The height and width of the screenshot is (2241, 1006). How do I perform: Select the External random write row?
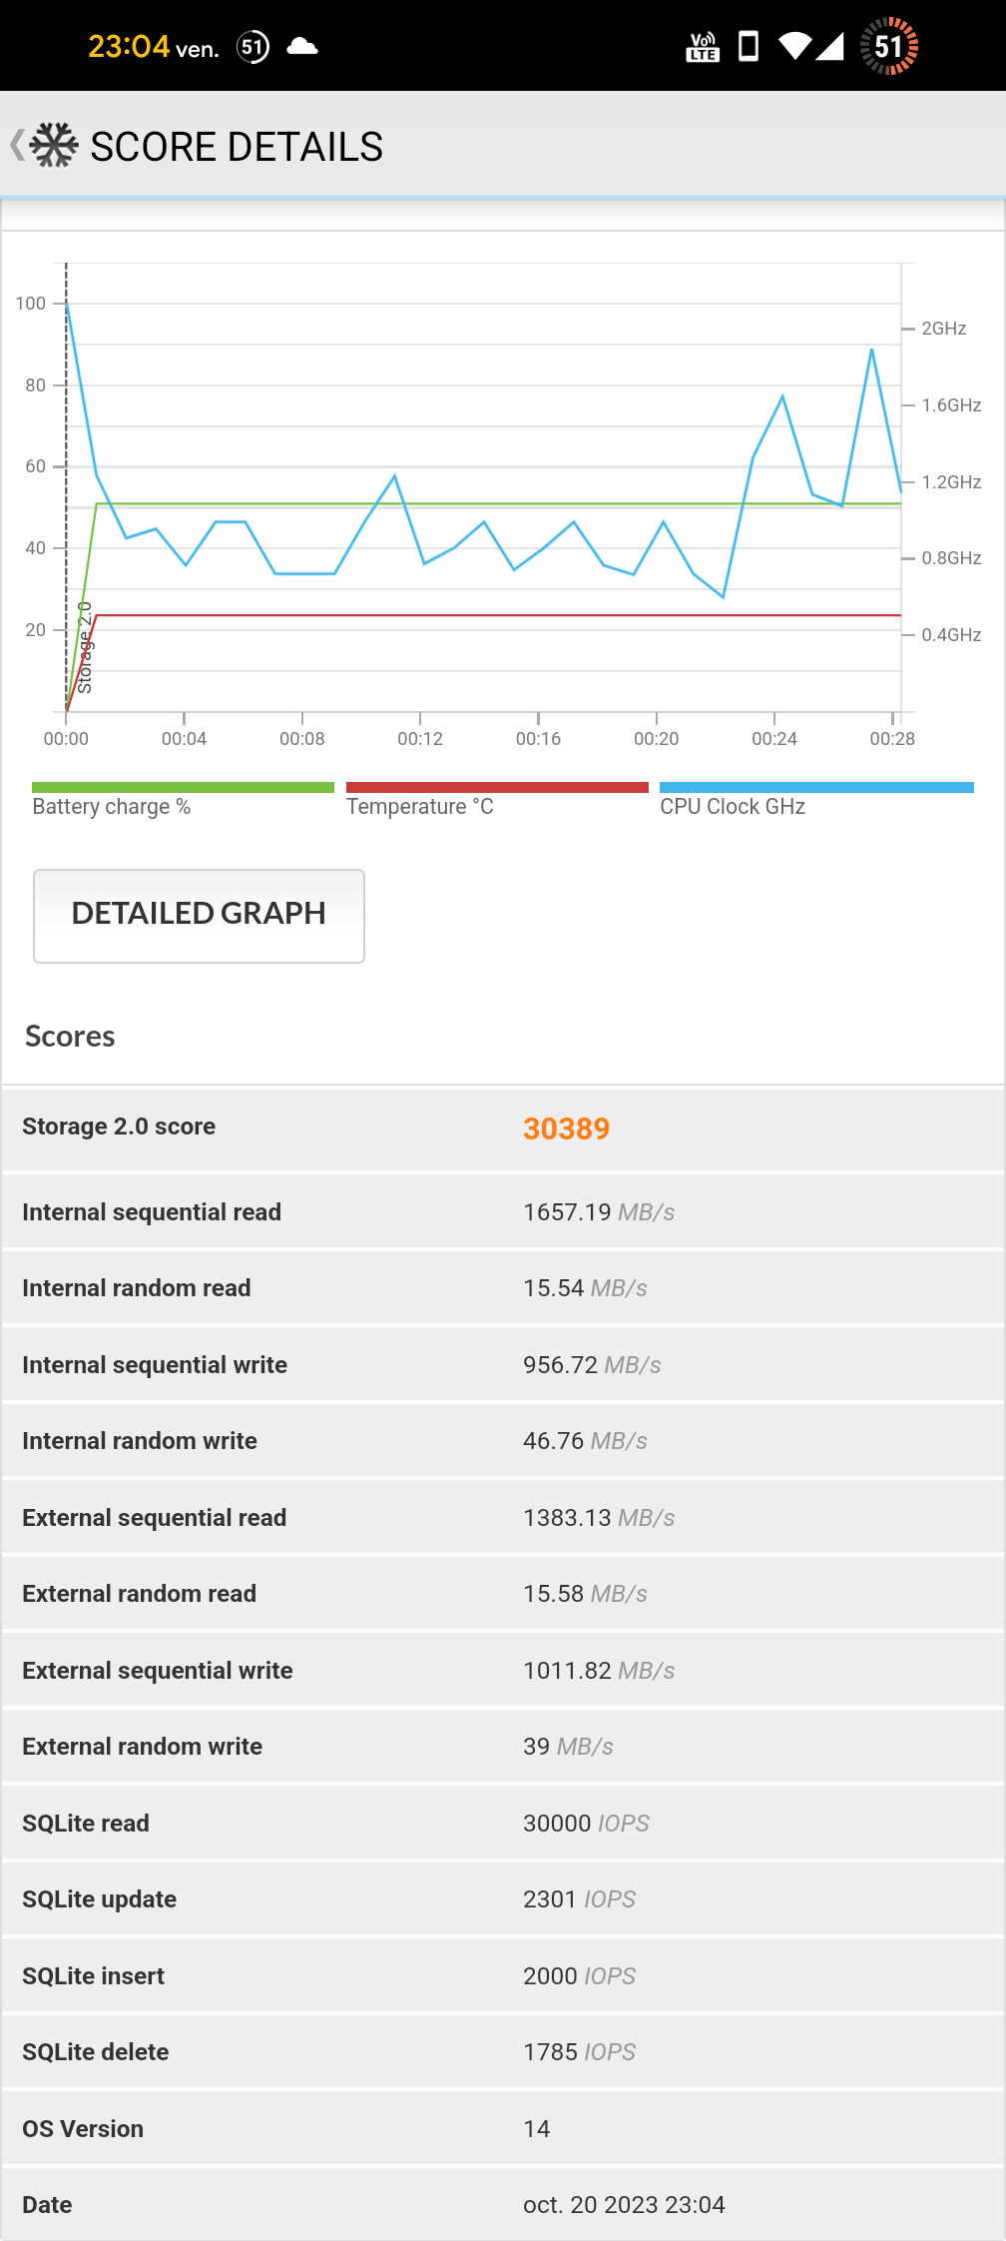tap(503, 1747)
